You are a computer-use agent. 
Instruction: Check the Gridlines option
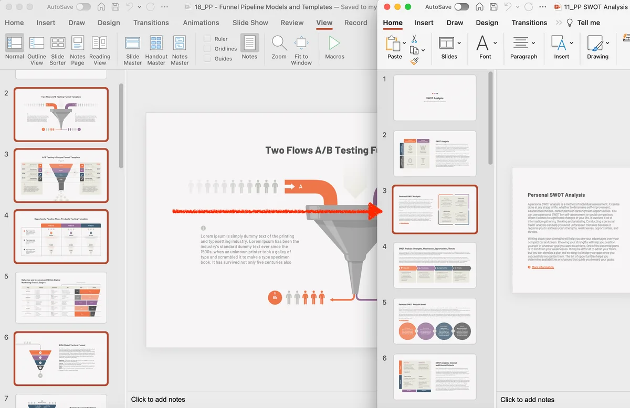(207, 49)
